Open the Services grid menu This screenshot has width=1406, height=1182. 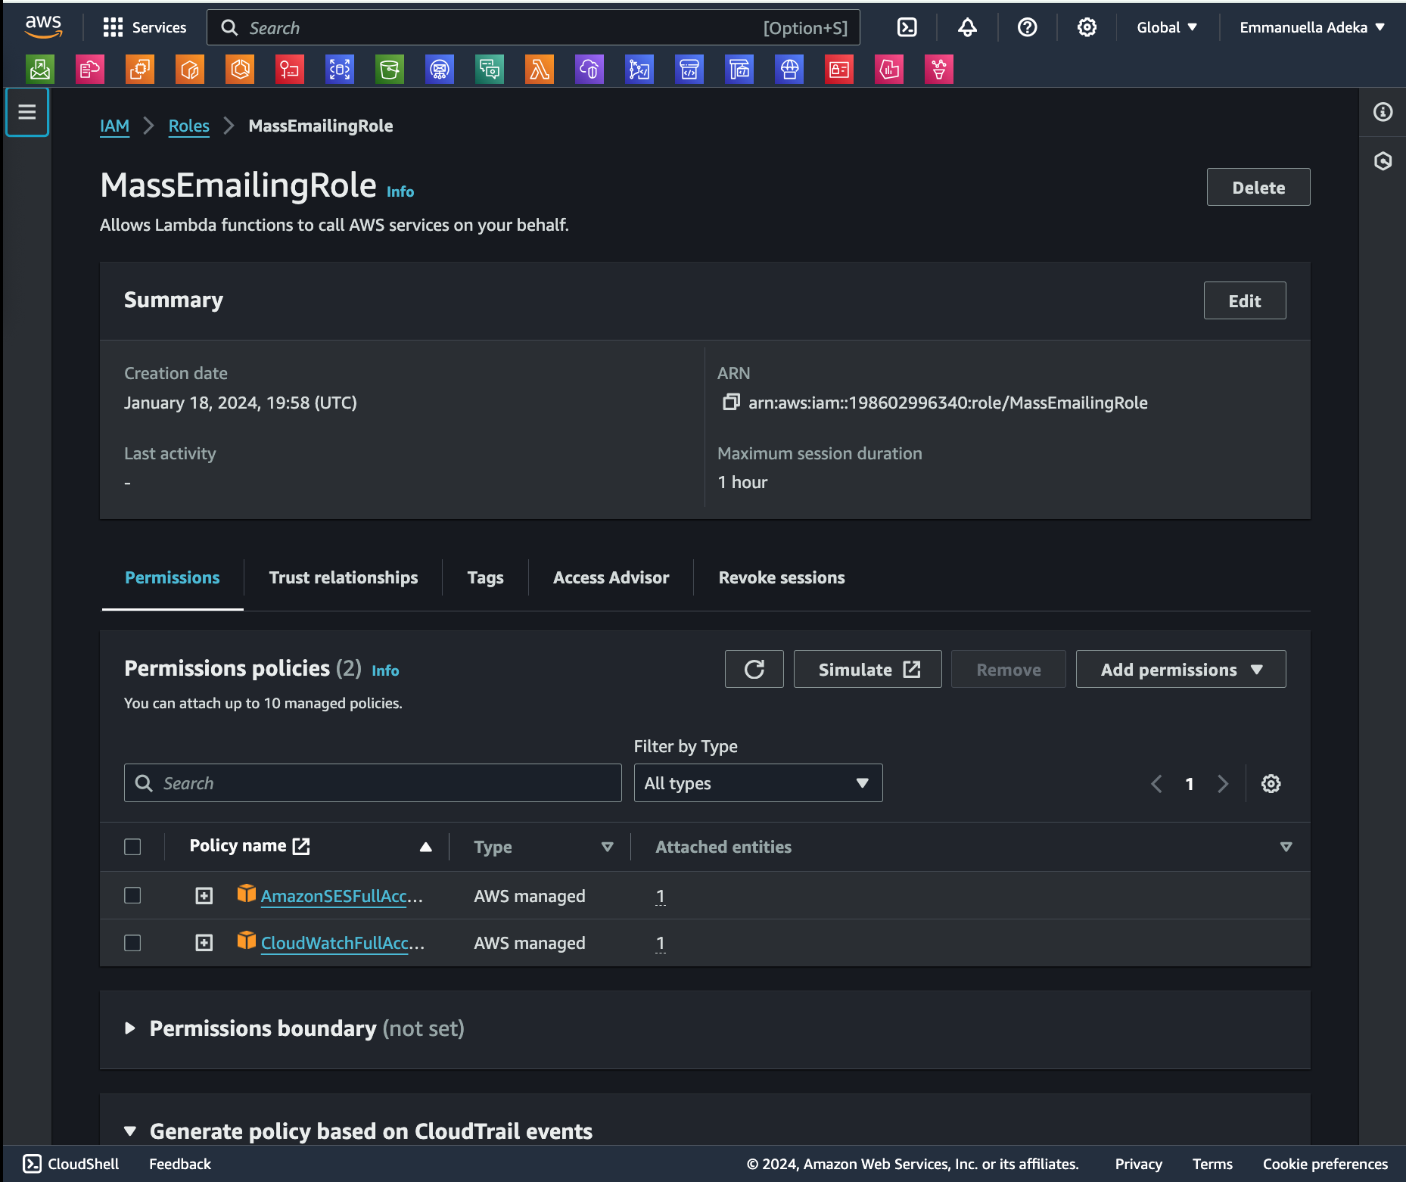[145, 27]
